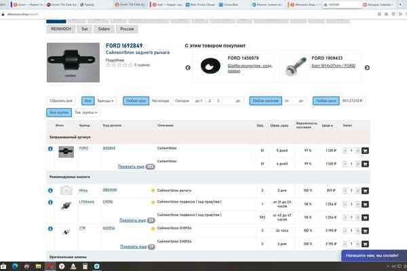This screenshot has height=271, width=407.
Task: Toggle the Любая цена filter
Action: pos(326,101)
